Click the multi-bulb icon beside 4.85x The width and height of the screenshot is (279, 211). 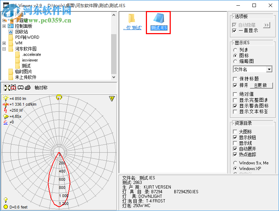(6, 116)
